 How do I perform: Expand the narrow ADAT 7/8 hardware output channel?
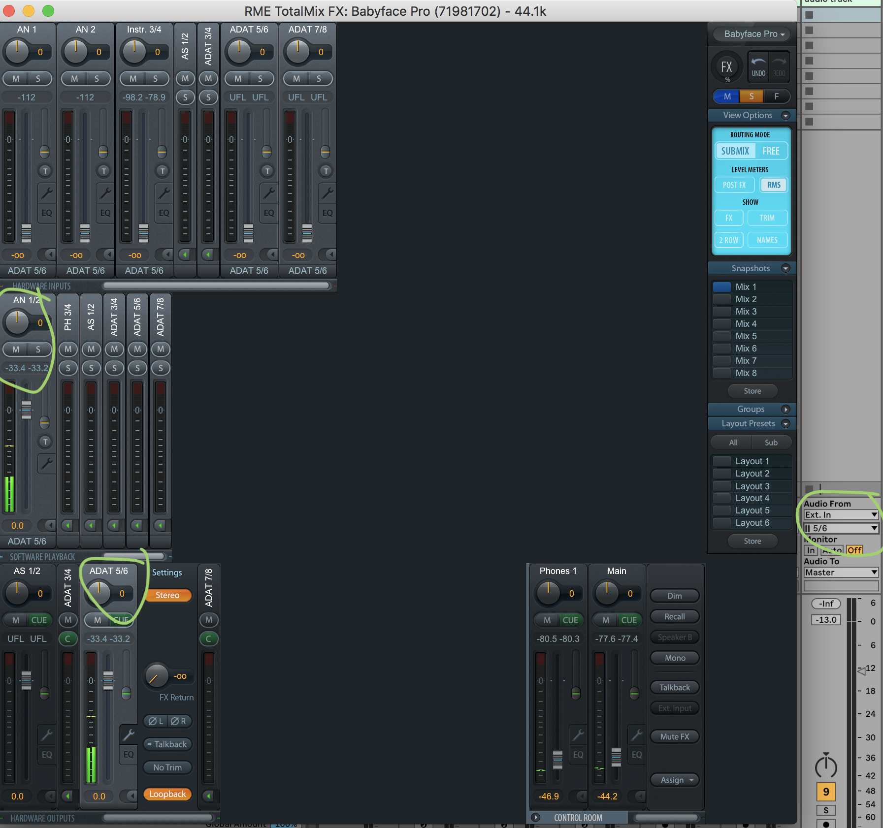[x=208, y=796]
